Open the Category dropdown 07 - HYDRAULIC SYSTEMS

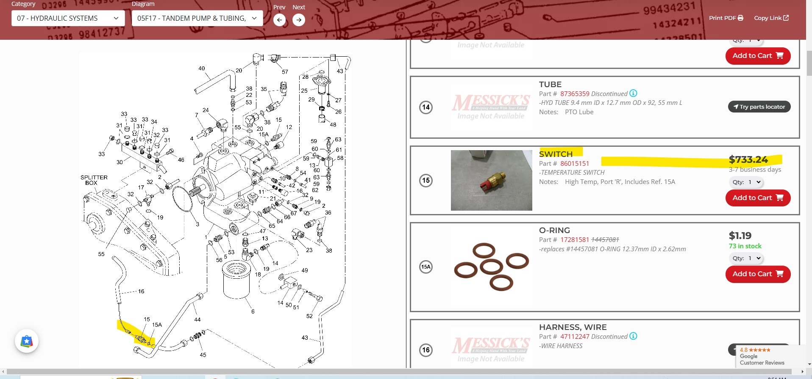click(x=68, y=18)
